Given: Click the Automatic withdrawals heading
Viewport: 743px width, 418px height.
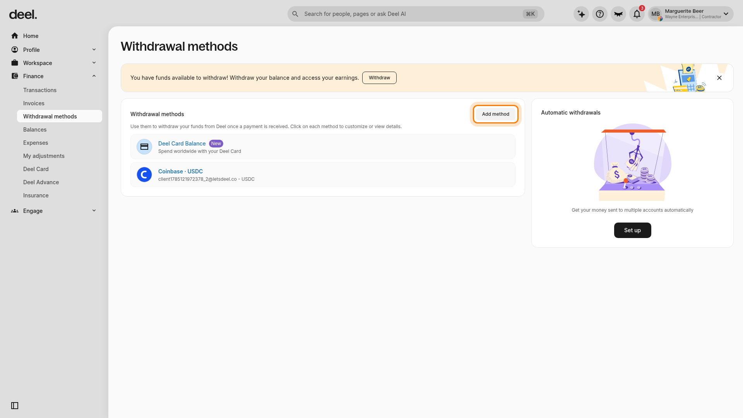Looking at the screenshot, I should tap(571, 113).
